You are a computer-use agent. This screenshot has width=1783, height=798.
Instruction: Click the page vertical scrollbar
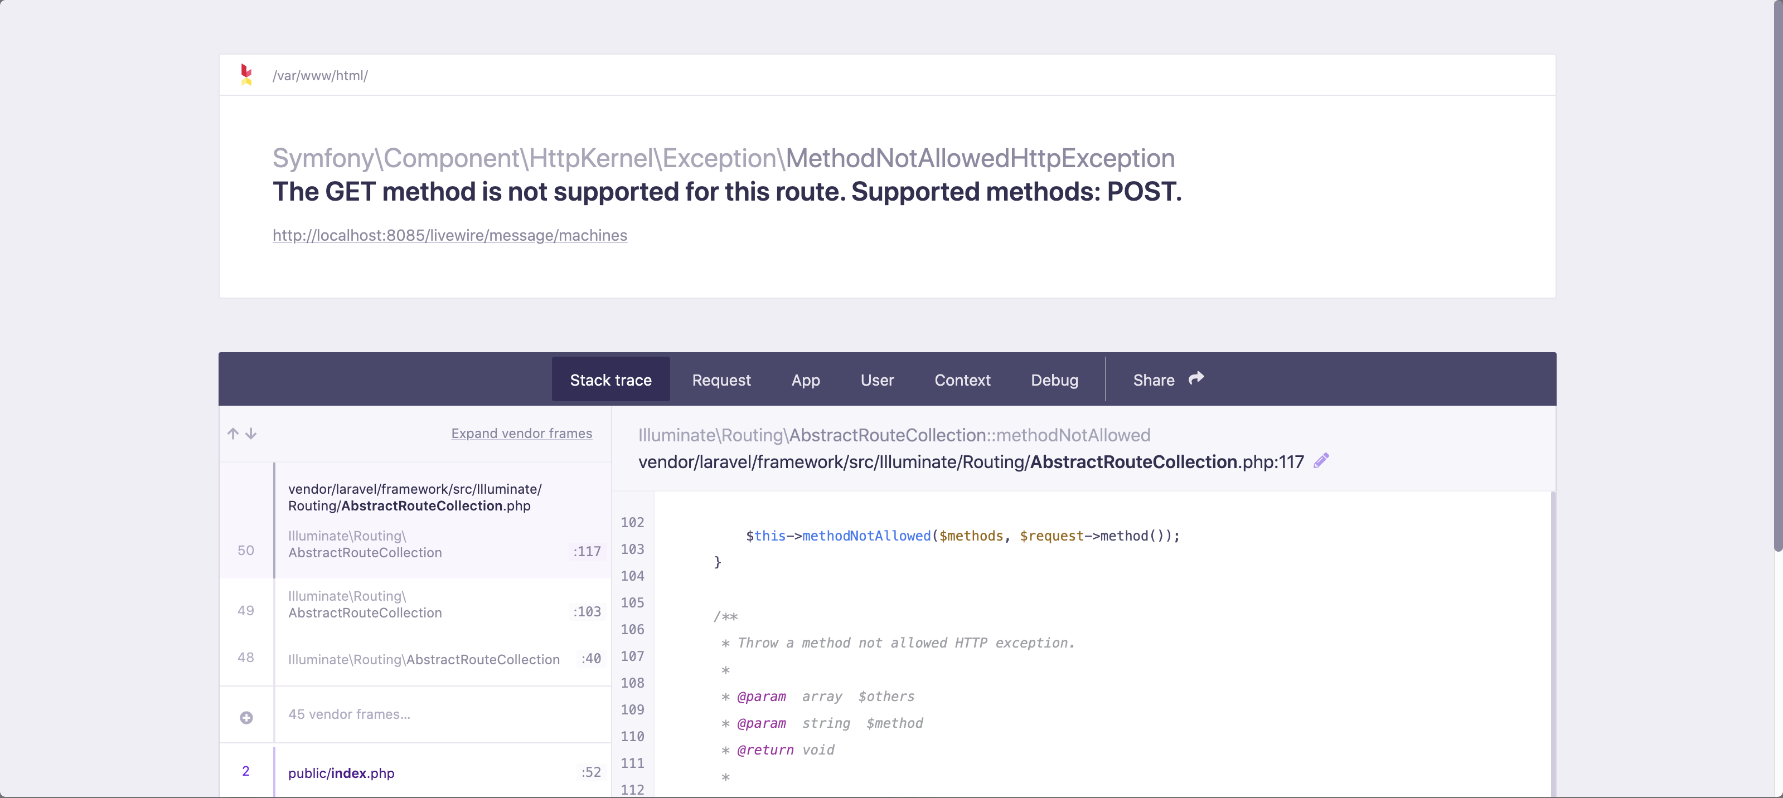pos(1777,277)
